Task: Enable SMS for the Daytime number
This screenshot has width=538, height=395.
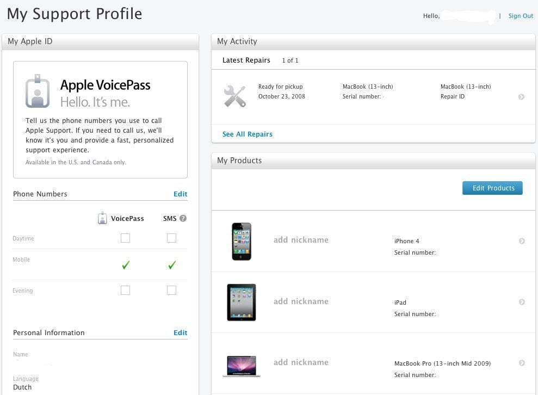Action: click(171, 238)
